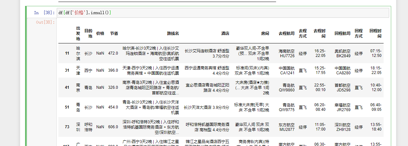The width and height of the screenshot is (408, 146).
Task: Click the 路线名 column header
Action: 173,34
